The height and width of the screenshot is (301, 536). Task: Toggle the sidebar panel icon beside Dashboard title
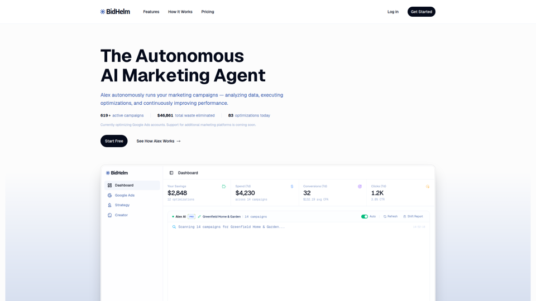click(x=171, y=173)
